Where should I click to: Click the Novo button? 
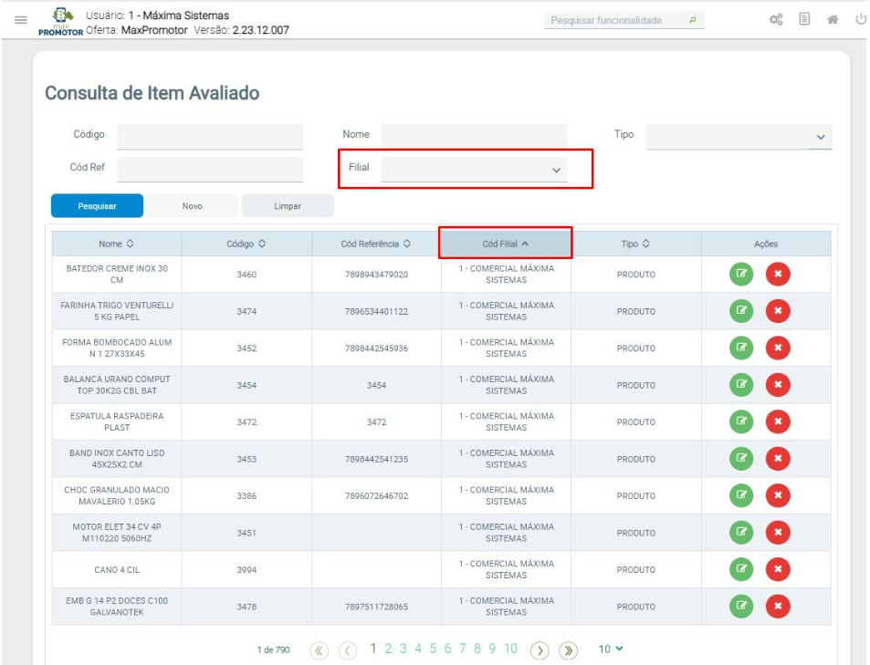[193, 206]
